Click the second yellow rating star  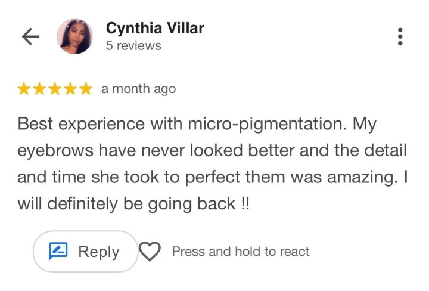coord(40,89)
